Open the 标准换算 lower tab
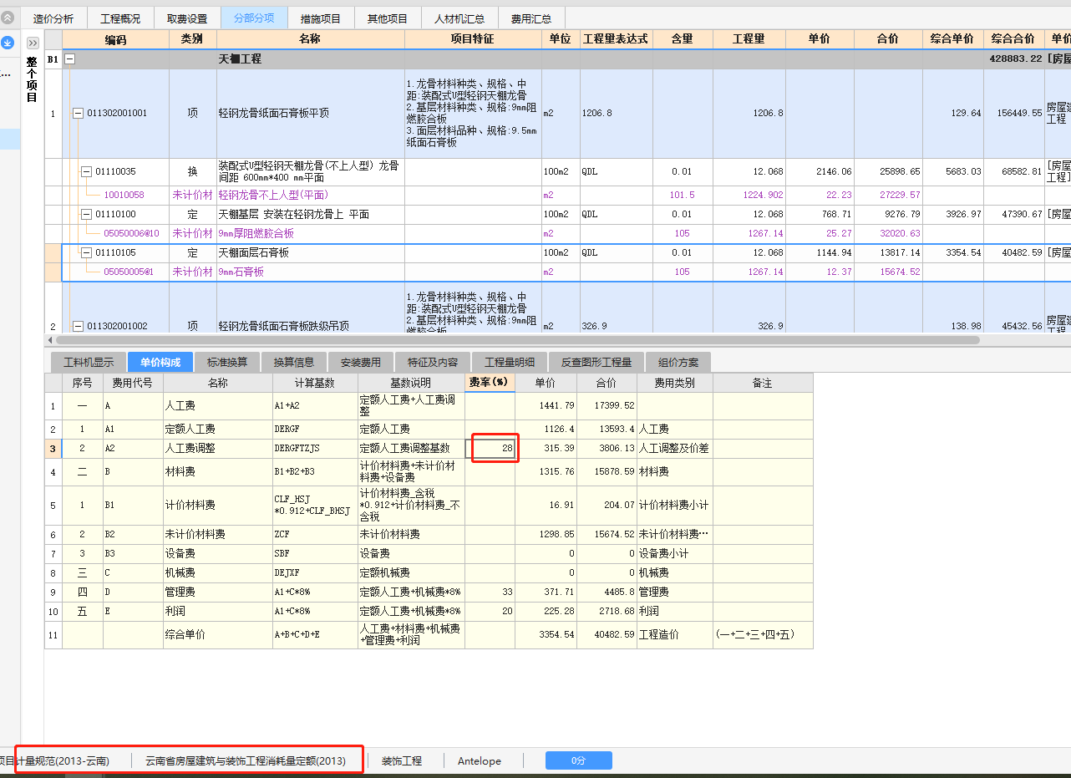The width and height of the screenshot is (1071, 778). (x=227, y=362)
